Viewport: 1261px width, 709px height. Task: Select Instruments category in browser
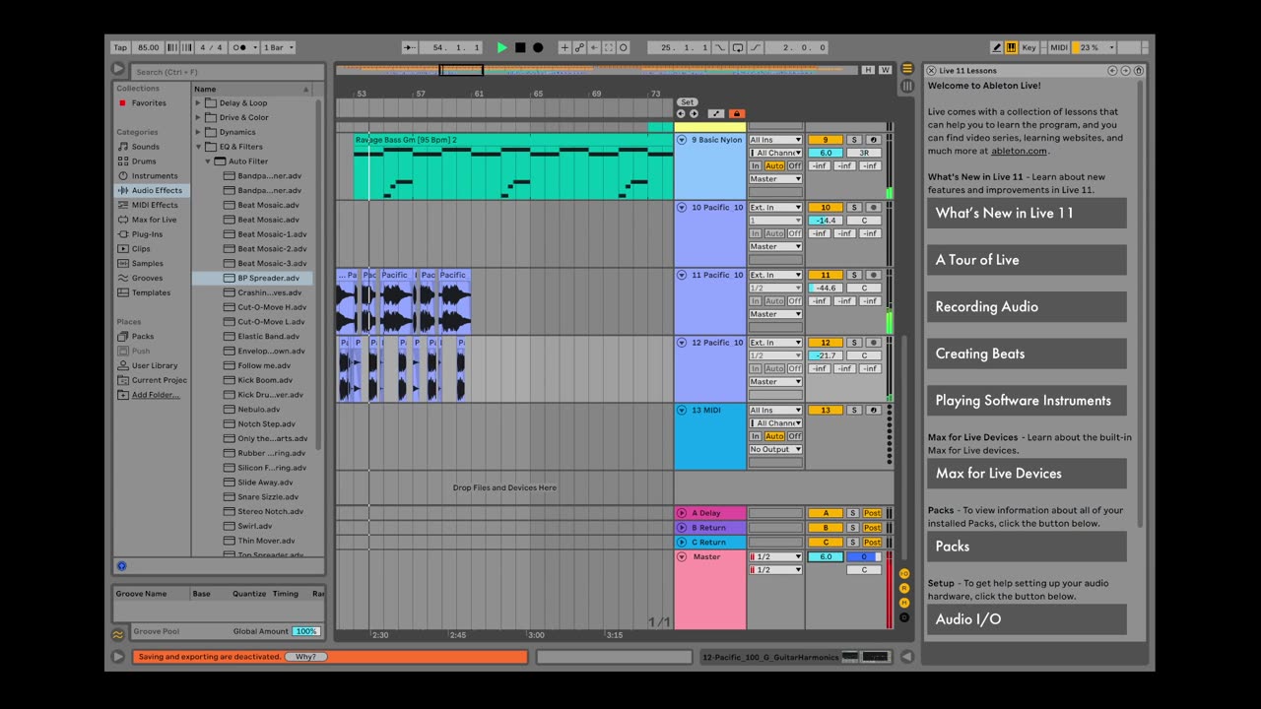155,176
